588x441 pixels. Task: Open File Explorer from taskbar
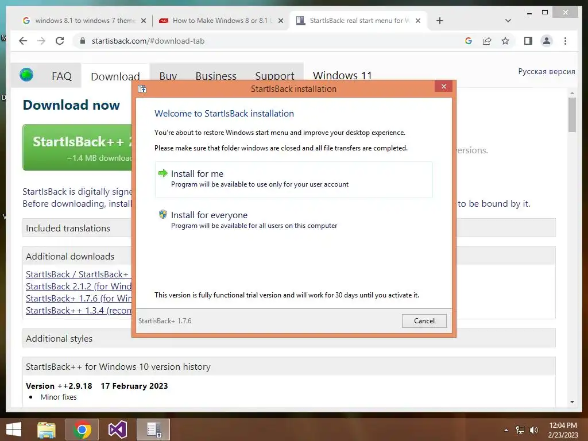click(x=47, y=430)
